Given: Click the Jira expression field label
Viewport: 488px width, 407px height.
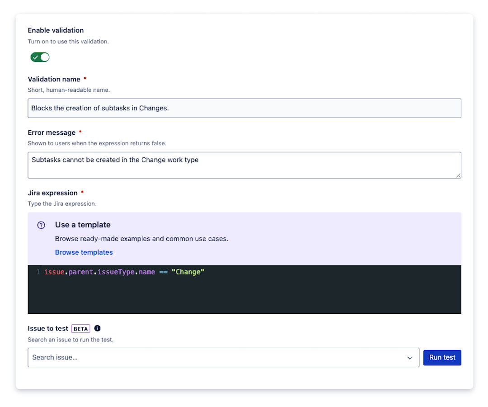Looking at the screenshot, I should [x=52, y=193].
